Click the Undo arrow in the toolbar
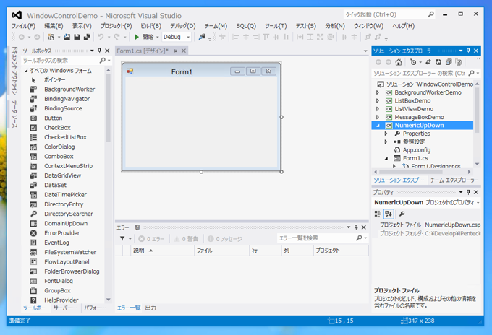This screenshot has width=492, height=335. (x=101, y=37)
